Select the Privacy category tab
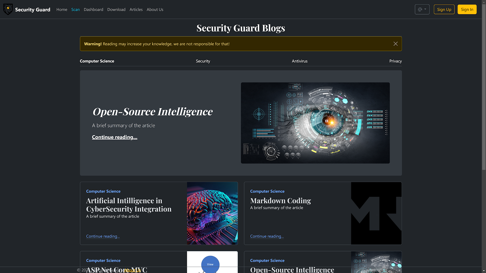Viewport: 486px width, 273px height. (x=395, y=61)
